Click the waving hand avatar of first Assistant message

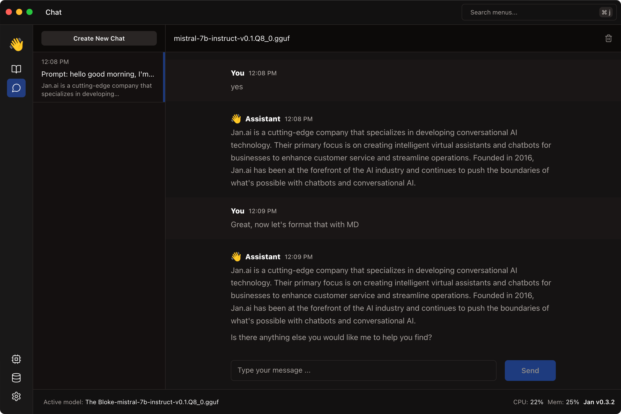[x=236, y=119]
